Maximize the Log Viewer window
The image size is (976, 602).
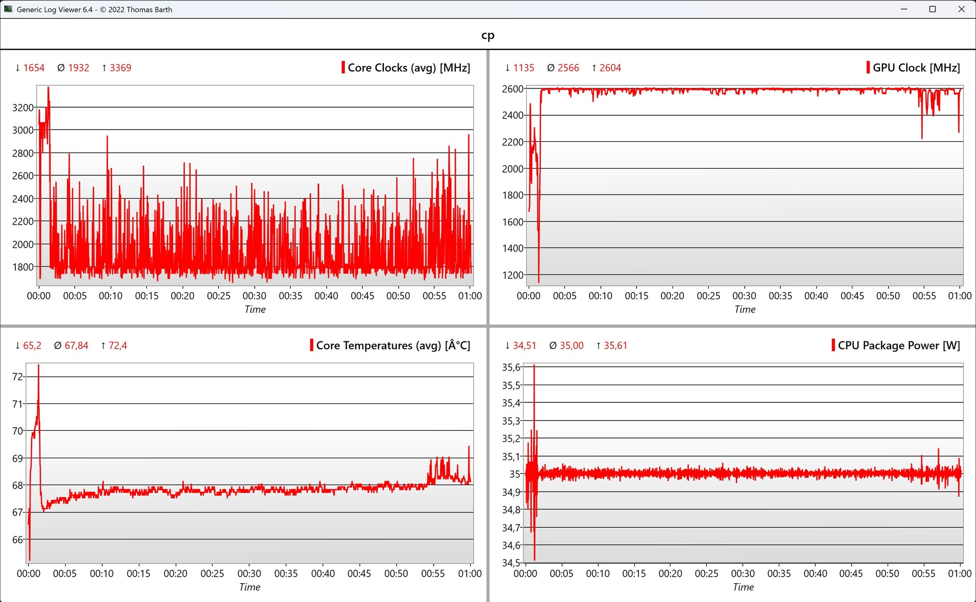pyautogui.click(x=932, y=9)
